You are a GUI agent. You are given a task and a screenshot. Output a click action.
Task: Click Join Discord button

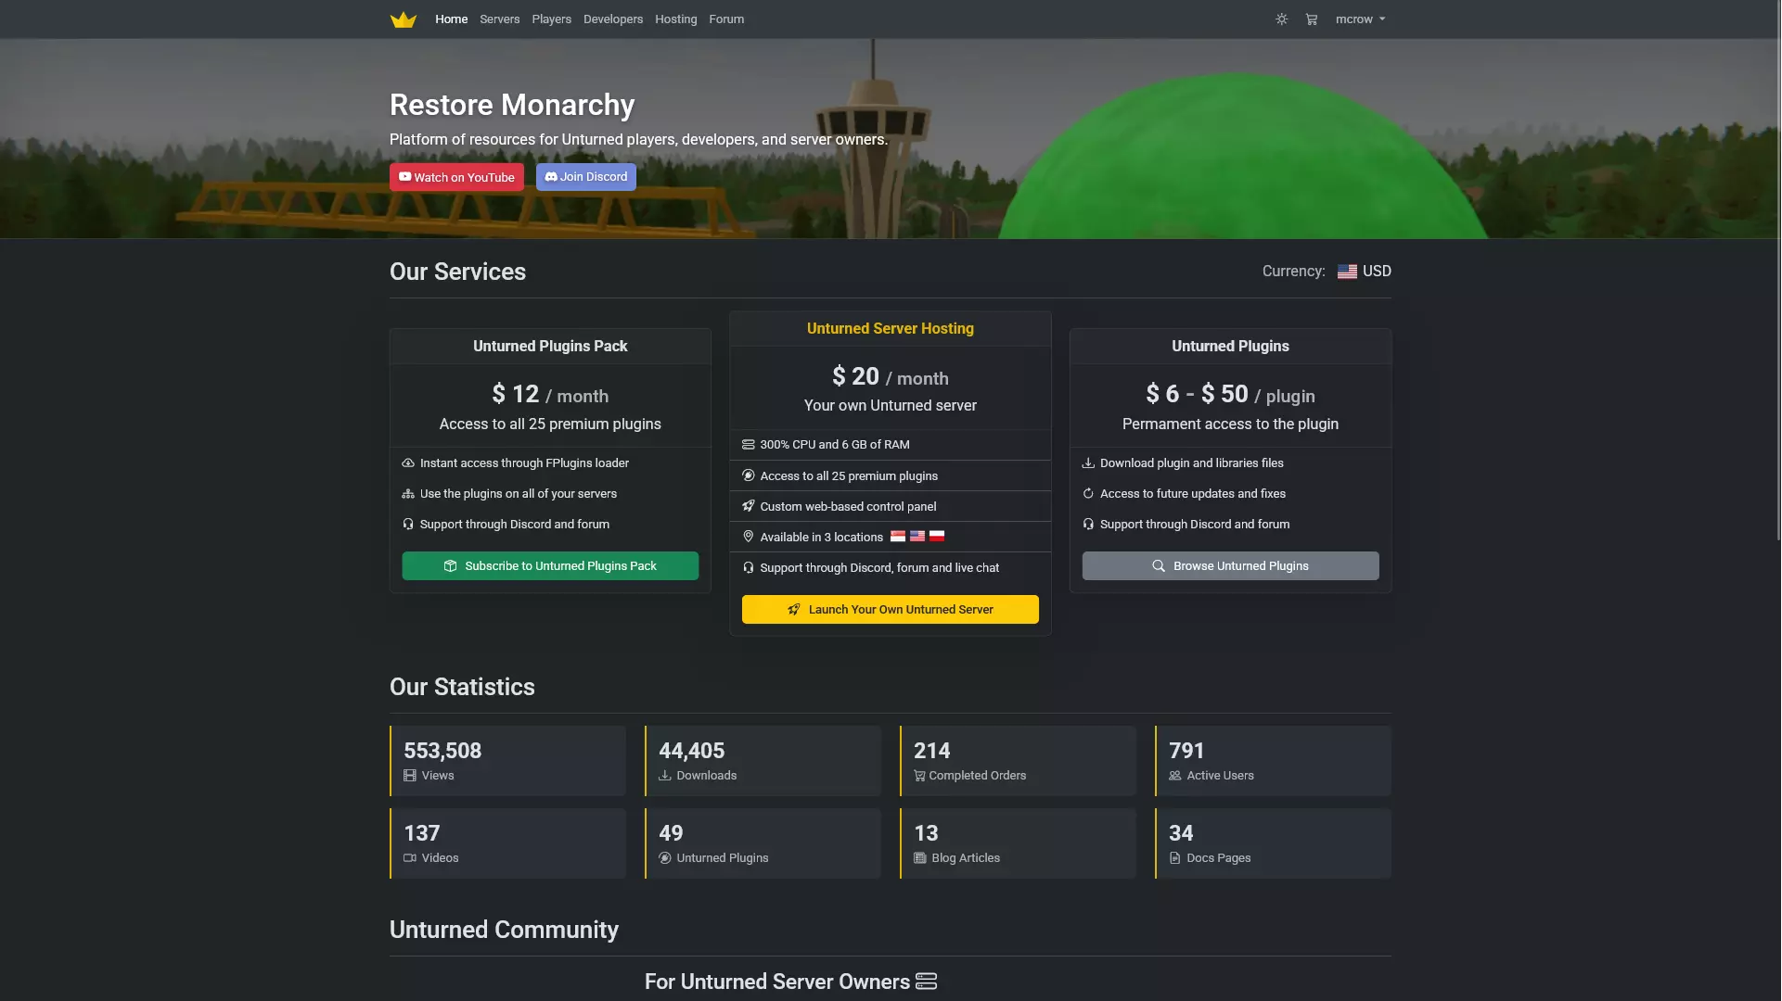tap(585, 177)
